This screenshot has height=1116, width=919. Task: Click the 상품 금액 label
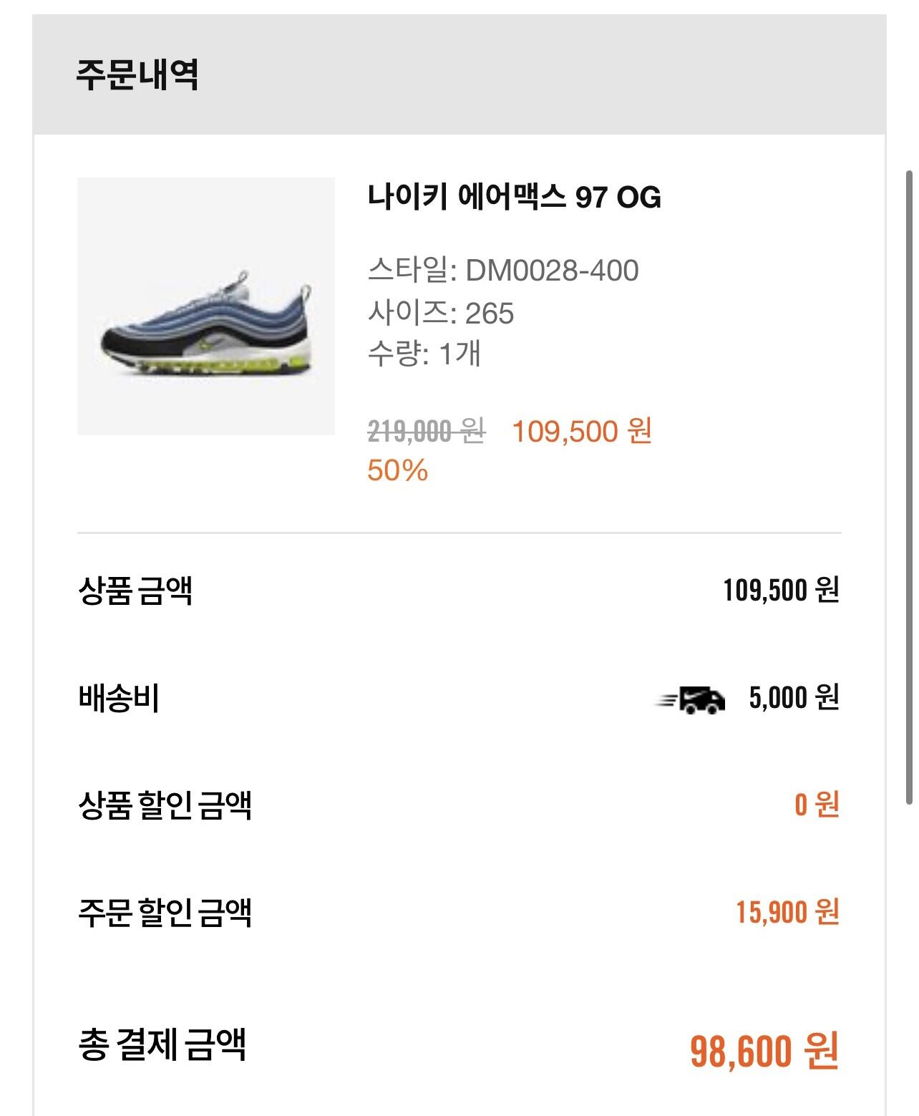pyautogui.click(x=135, y=591)
